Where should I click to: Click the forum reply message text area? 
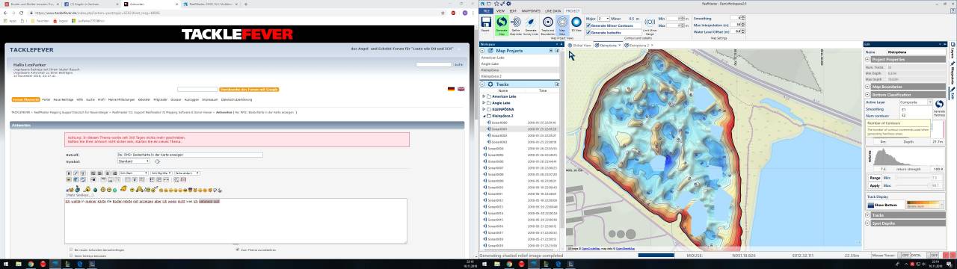pyautogui.click(x=236, y=220)
